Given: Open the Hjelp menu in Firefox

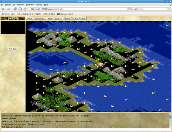Looking at the screenshot, I should 46,5.
